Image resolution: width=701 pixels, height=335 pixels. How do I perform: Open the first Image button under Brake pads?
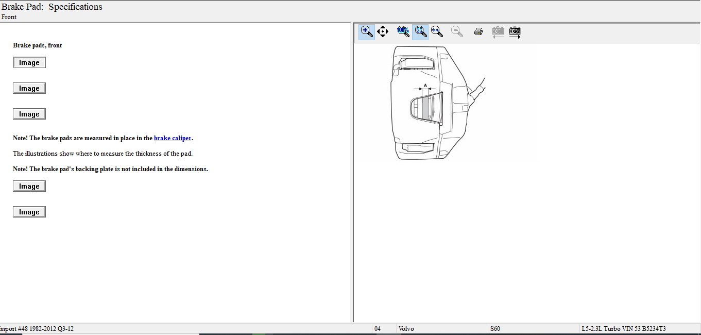(x=29, y=62)
